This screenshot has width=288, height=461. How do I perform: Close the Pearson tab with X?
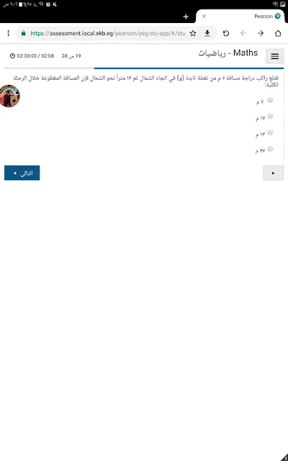point(204,17)
